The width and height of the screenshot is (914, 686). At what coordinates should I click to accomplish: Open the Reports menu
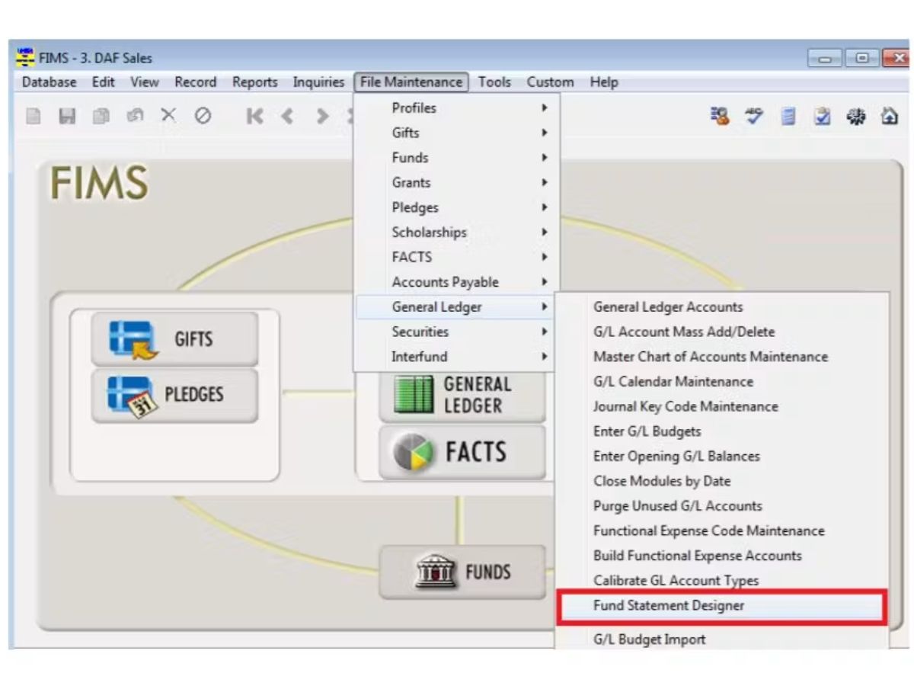(254, 82)
